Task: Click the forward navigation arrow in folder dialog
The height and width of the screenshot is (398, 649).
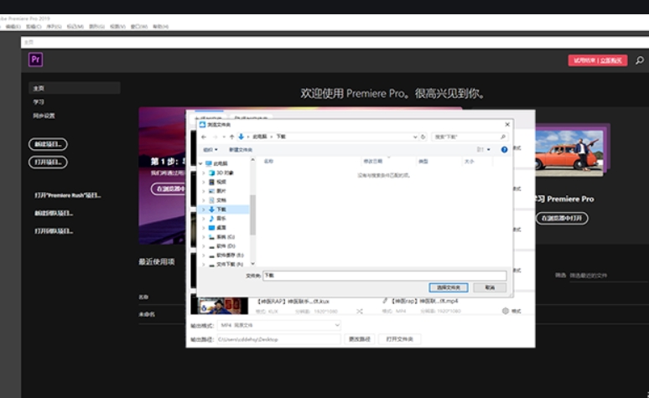Action: (x=215, y=137)
